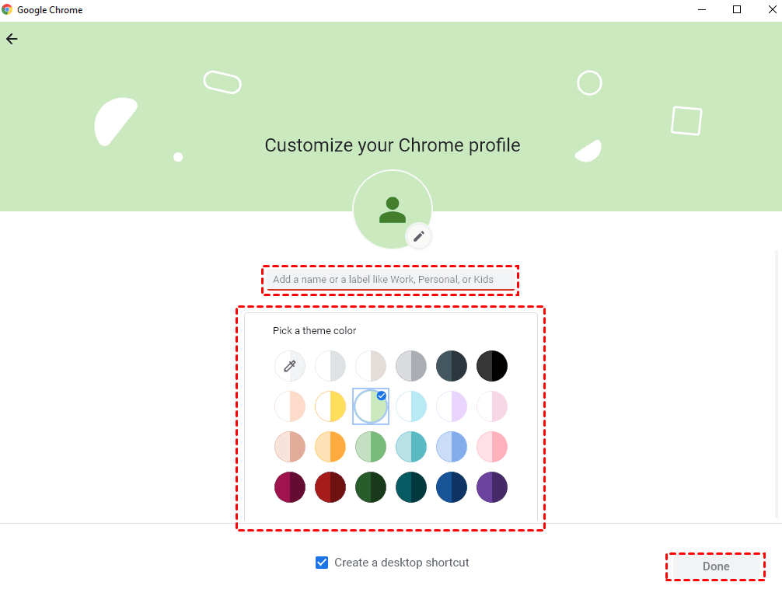Choose the selected light green theme swatch
Image resolution: width=782 pixels, height=589 pixels.
pos(371,406)
